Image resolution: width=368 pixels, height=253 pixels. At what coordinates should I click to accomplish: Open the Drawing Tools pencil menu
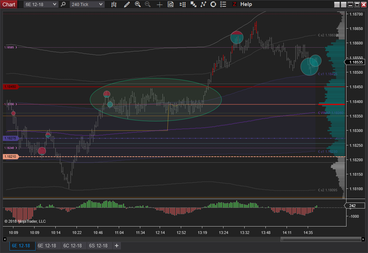(127, 4)
